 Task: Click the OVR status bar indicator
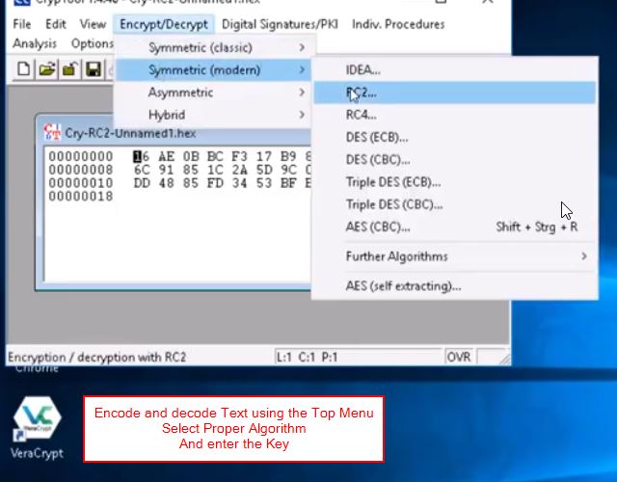click(459, 357)
